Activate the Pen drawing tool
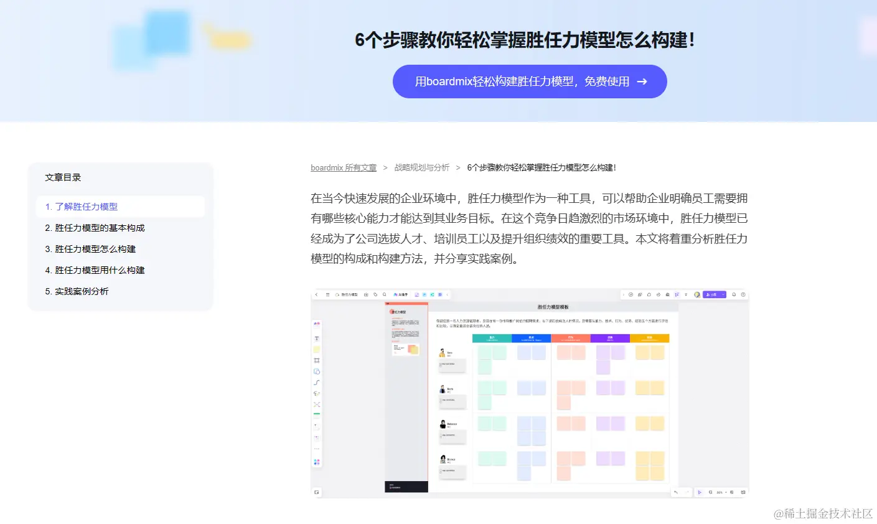Screen dimensions: 877x524 316,394
